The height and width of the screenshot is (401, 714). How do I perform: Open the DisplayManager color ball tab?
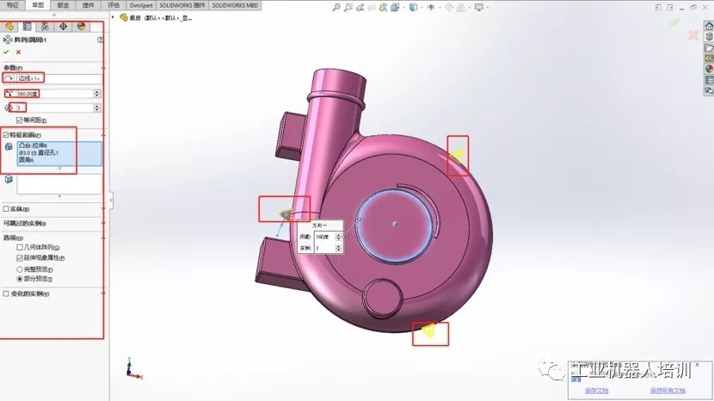(81, 27)
